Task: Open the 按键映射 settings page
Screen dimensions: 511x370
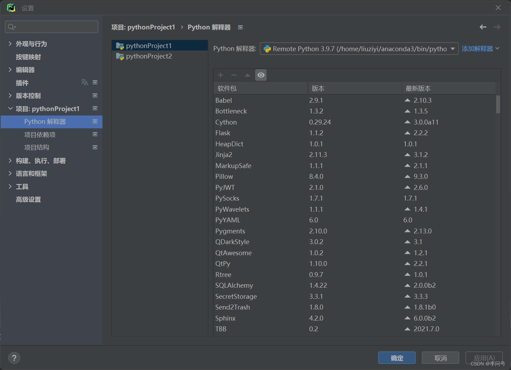Action: click(x=28, y=57)
